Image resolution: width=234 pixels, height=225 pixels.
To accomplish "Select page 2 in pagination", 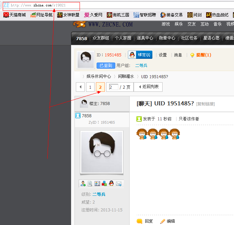I will click(x=100, y=87).
